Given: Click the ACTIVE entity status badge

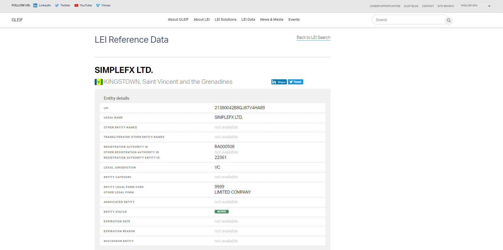Looking at the screenshot, I should point(222,211).
